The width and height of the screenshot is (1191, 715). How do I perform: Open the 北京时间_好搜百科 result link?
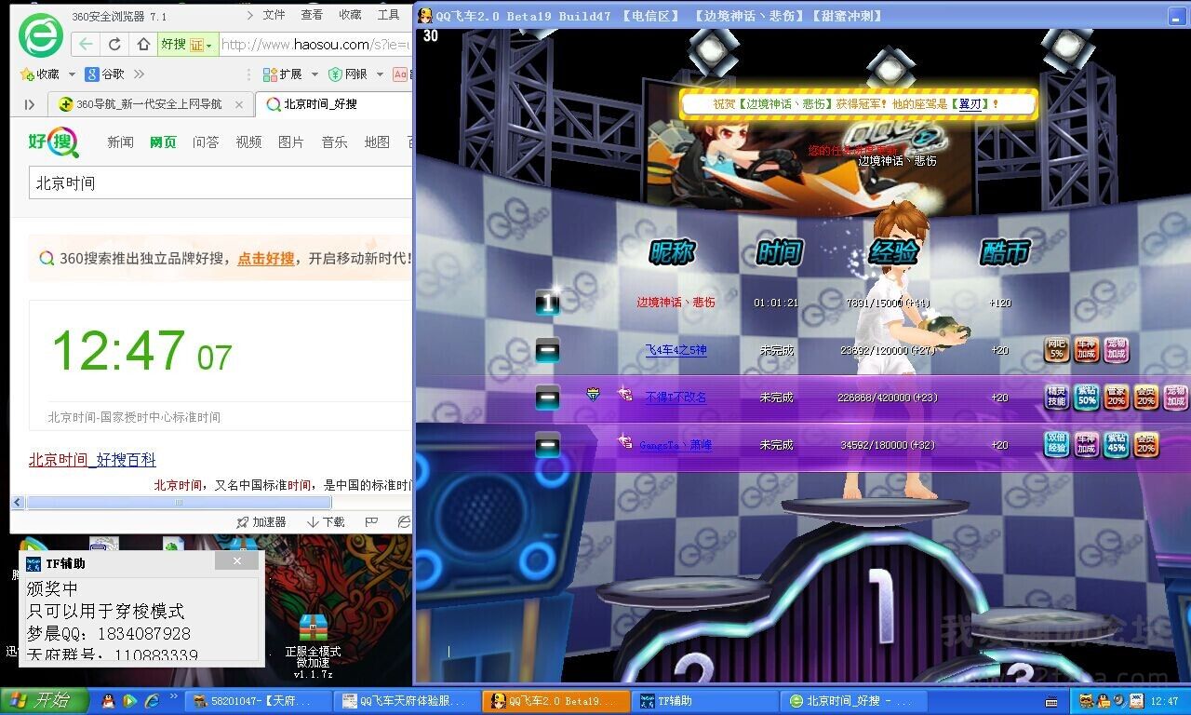(x=92, y=460)
